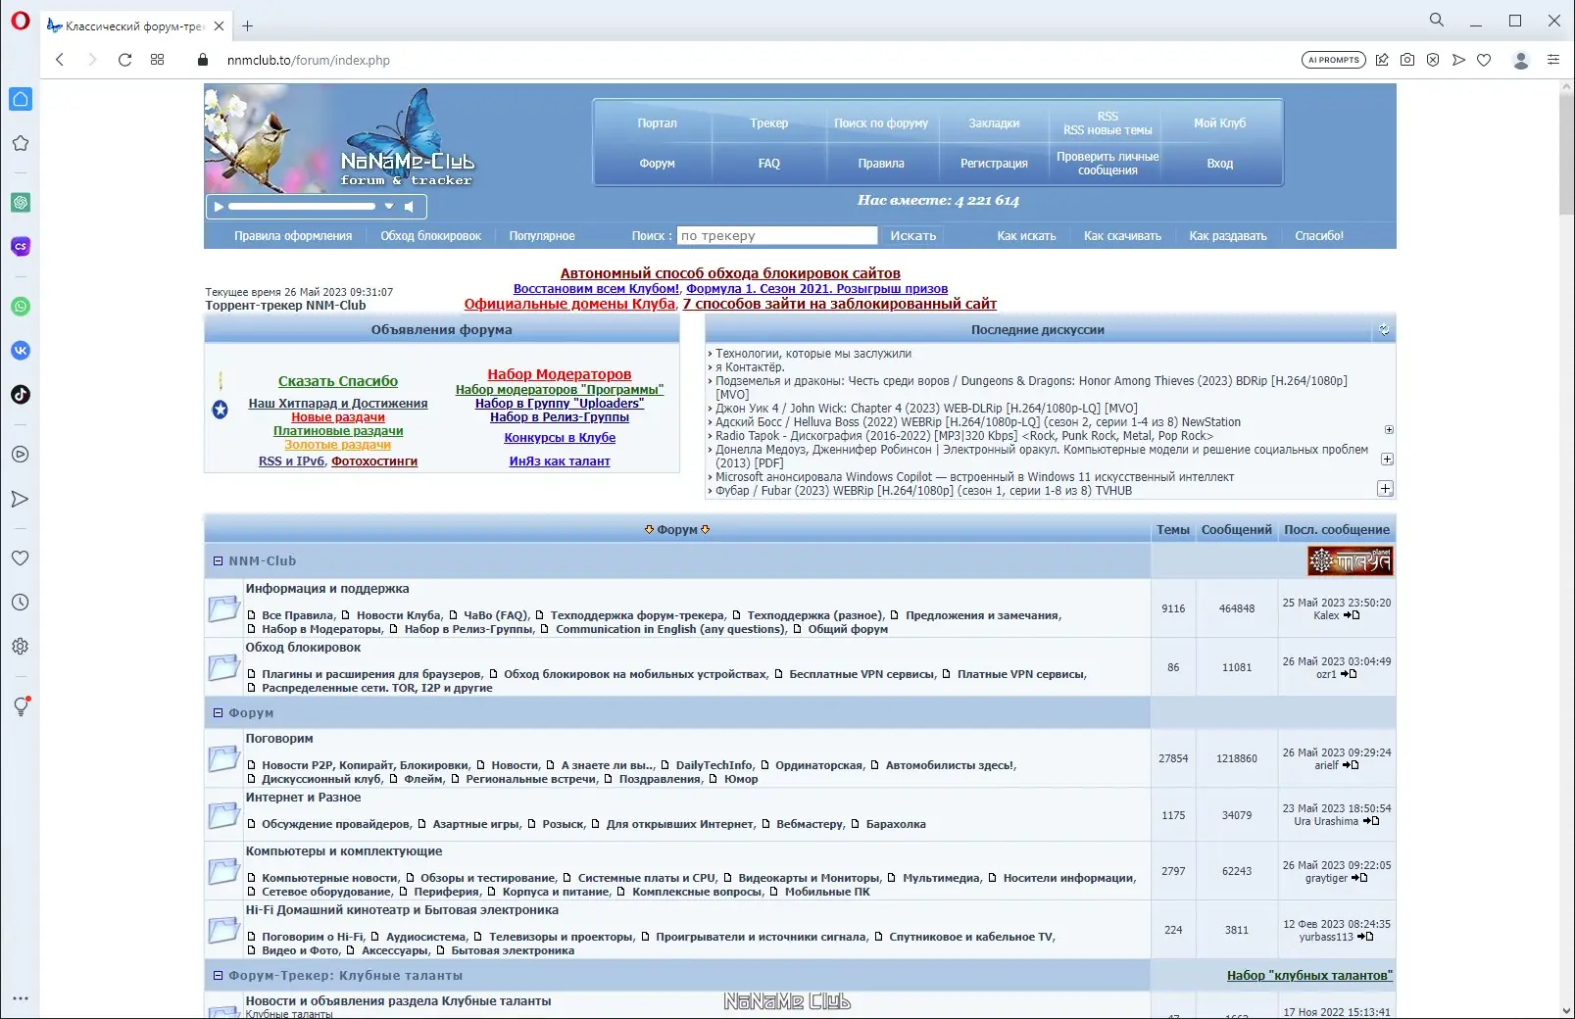Collapse the NNM-Club forum category
This screenshot has height=1019, width=1575.
pos(219,561)
